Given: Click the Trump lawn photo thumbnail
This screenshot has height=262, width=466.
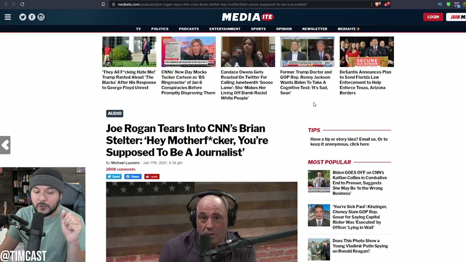Looking at the screenshot, I should coord(129,52).
